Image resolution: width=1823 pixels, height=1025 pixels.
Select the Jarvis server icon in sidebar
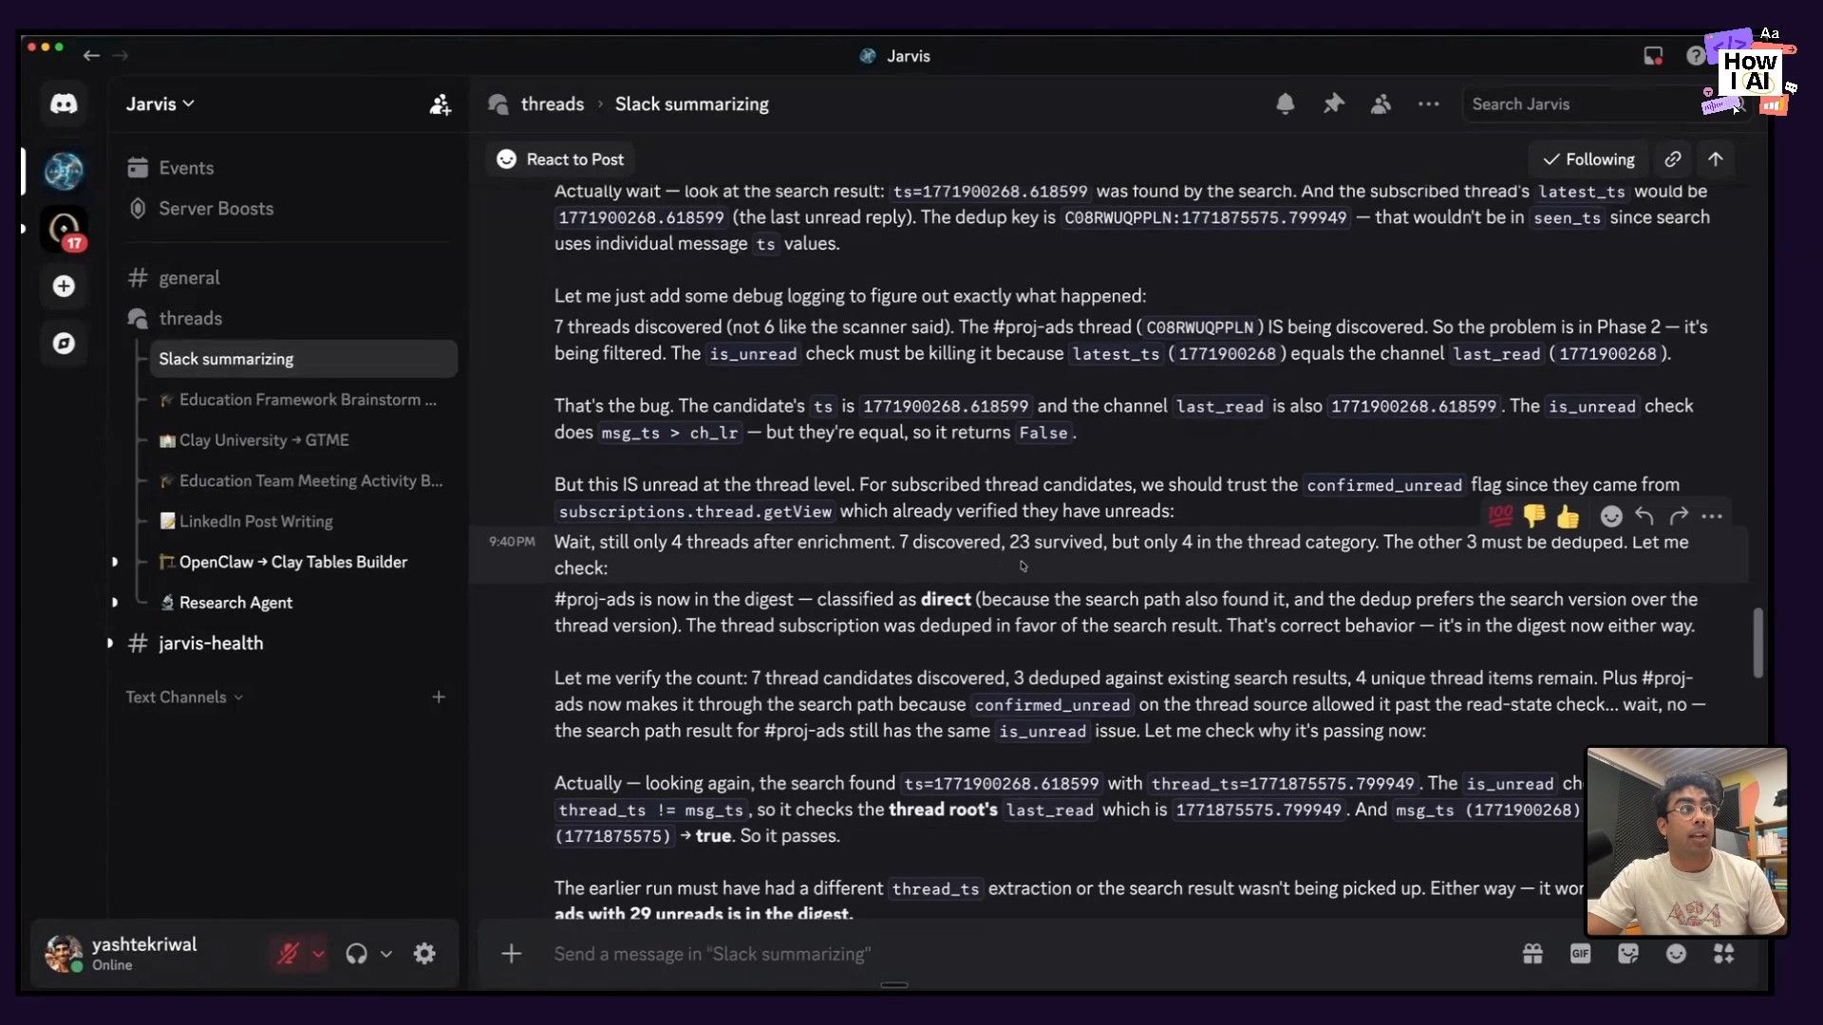[x=64, y=171]
